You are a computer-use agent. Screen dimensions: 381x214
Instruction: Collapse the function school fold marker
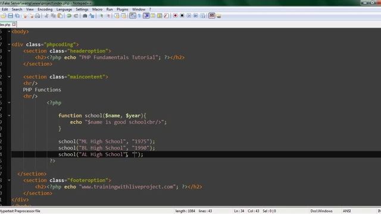[x=9, y=115]
